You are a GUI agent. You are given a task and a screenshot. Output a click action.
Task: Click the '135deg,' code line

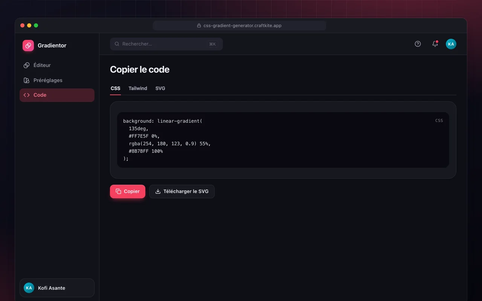click(x=139, y=129)
